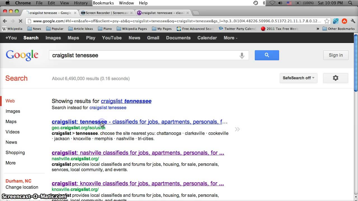Click the blue extension icon in toolbar
Viewport: 358px width, 201px height.
click(x=336, y=21)
